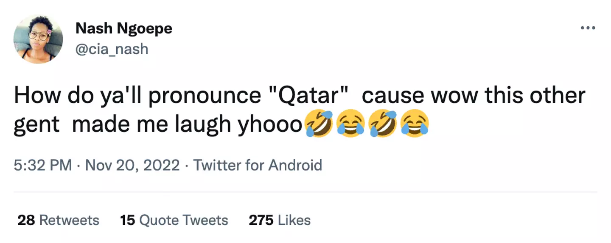Open the Nash Ngoepe display name link
611x243 pixels.
[123, 29]
